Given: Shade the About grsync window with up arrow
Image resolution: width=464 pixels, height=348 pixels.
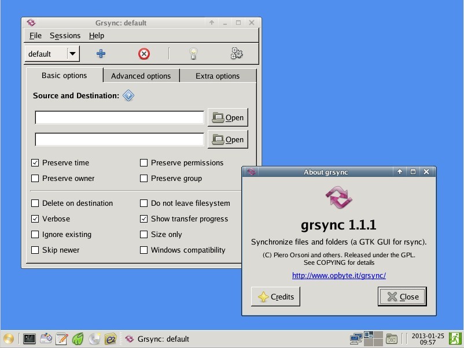Looking at the screenshot, I should pyautogui.click(x=400, y=172).
